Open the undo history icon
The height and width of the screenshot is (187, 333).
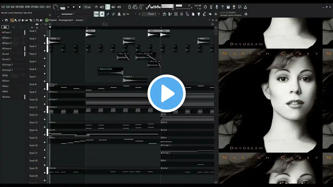pyautogui.click(x=205, y=7)
